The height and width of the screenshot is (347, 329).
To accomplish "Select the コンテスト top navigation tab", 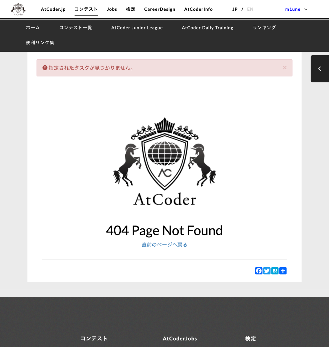I will coord(86,9).
